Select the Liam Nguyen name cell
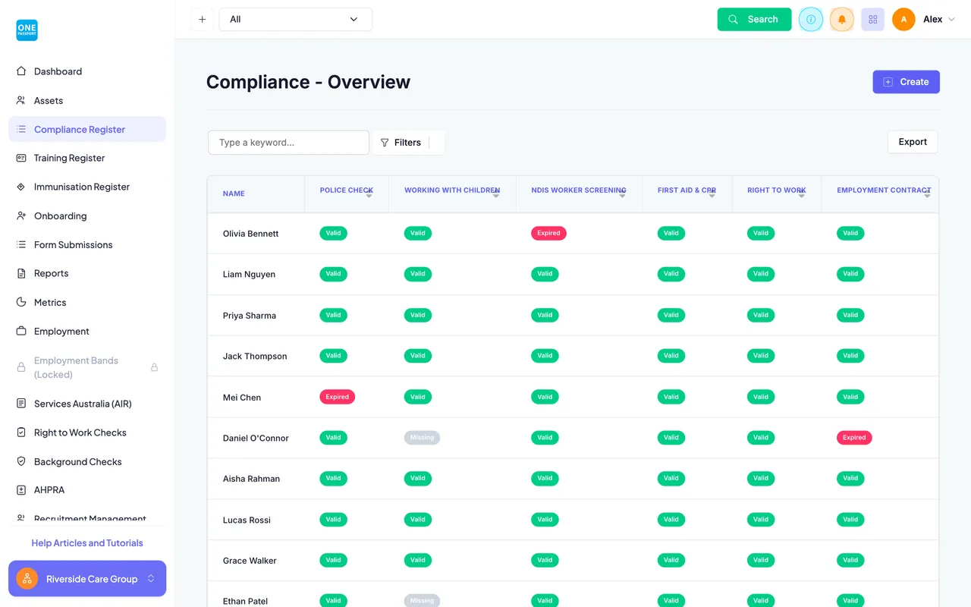 pyautogui.click(x=256, y=275)
